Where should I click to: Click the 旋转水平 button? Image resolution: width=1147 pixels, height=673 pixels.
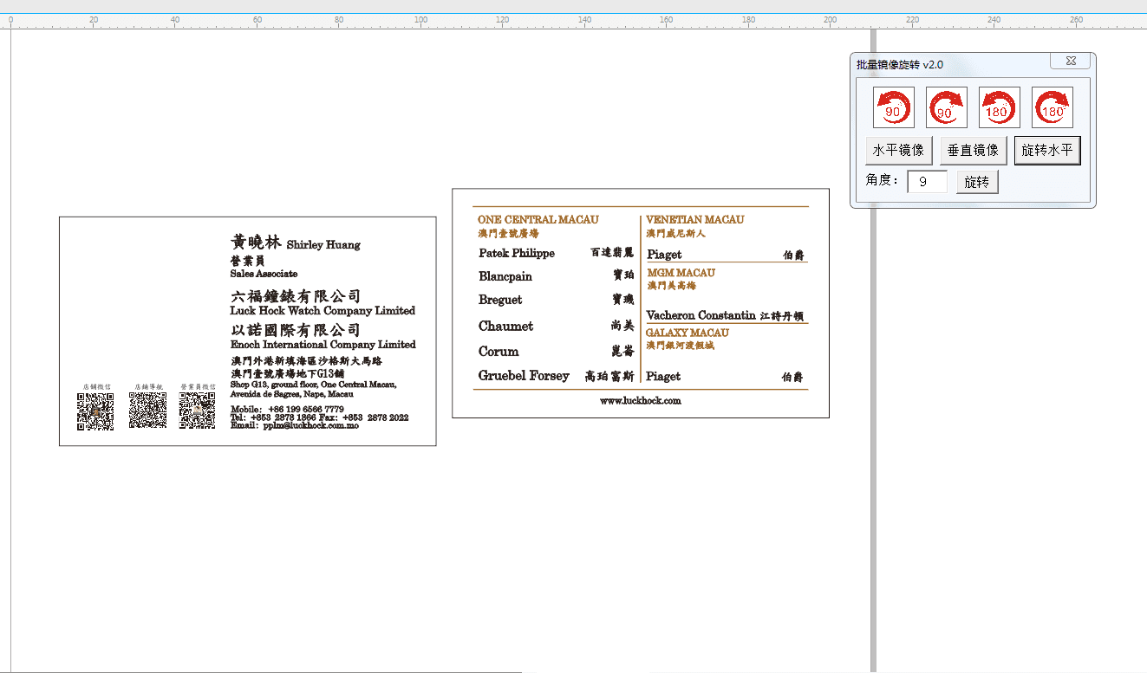point(1047,150)
